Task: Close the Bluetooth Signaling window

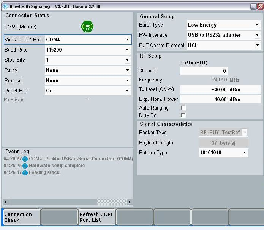Action: coord(260,7)
